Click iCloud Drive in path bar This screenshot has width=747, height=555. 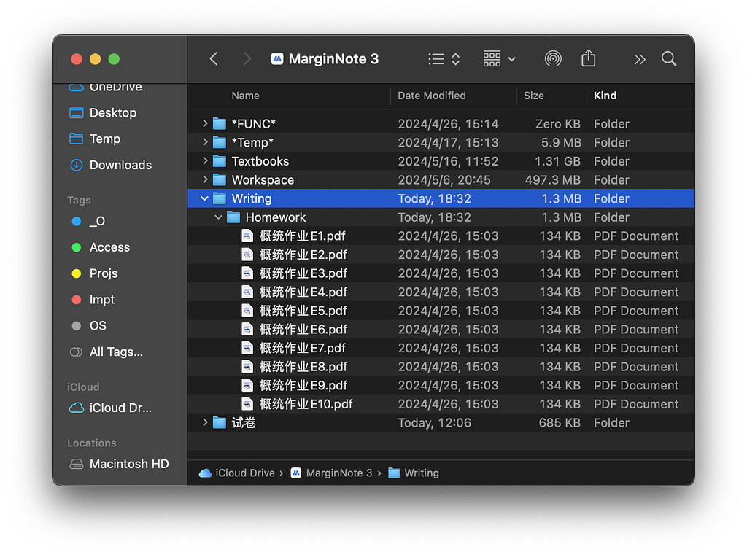244,473
